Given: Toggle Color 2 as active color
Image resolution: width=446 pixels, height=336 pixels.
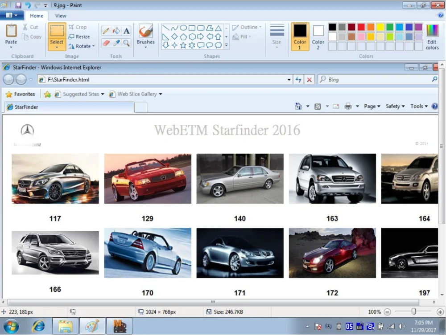Looking at the screenshot, I should click(318, 37).
